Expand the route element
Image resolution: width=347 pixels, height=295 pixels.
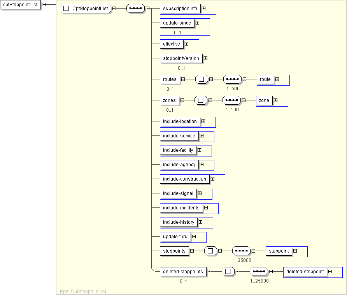[277, 79]
